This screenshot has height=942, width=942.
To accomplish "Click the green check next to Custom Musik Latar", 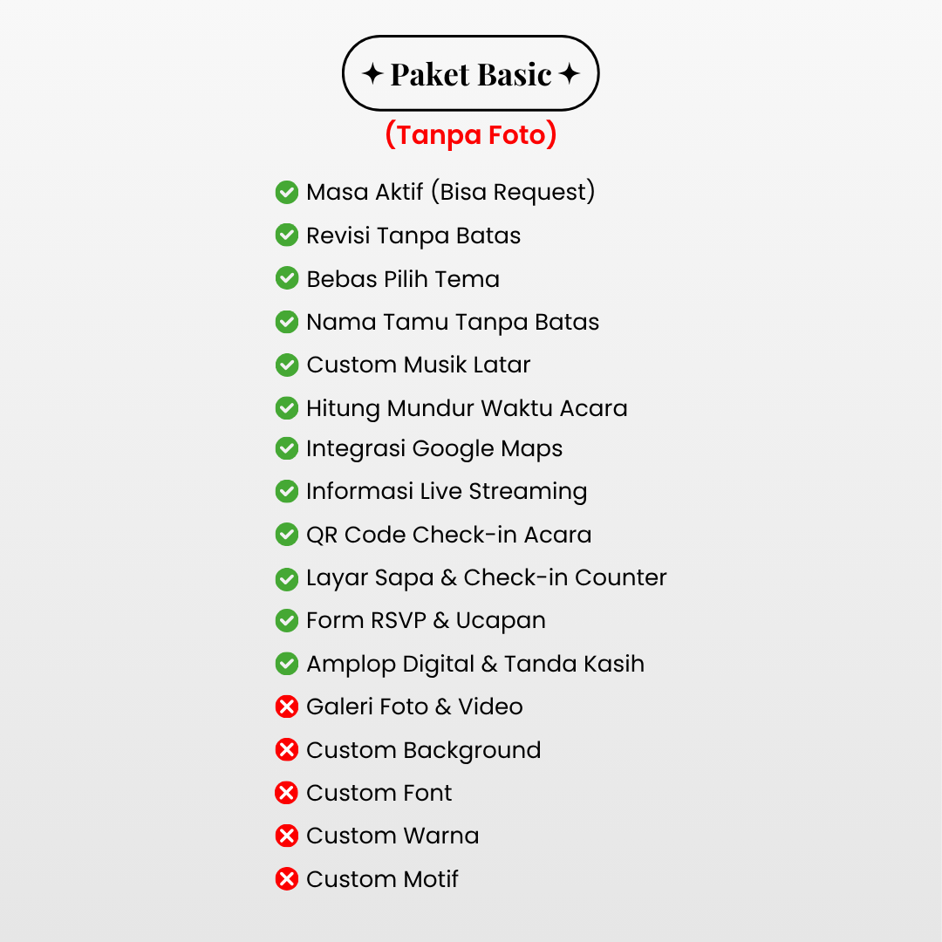I will [x=287, y=365].
